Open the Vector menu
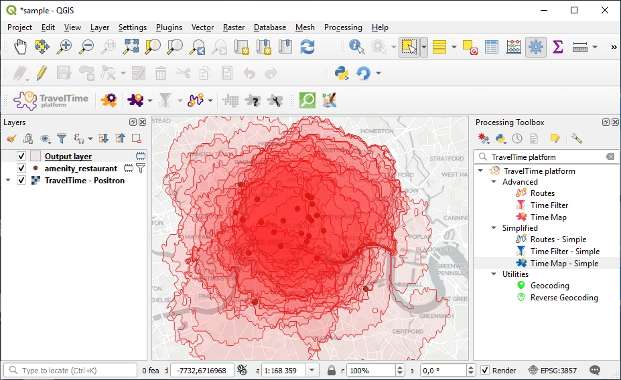 (202, 27)
